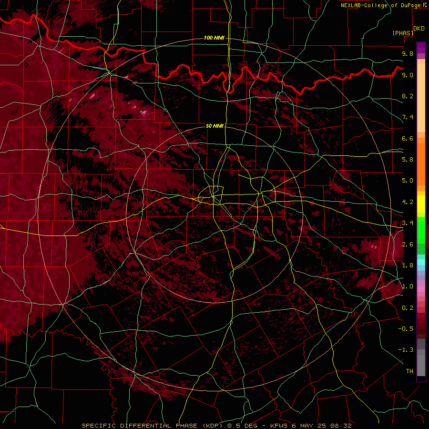Click the 7.4 scale value
The width and height of the screenshot is (429, 429).
408,117
